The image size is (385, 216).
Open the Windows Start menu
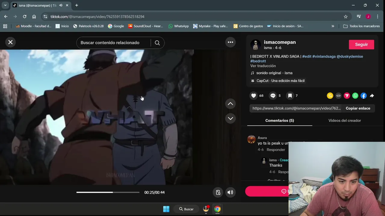coord(166,209)
